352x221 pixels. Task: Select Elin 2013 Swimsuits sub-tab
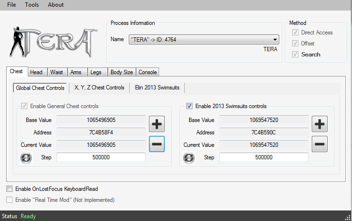click(x=157, y=88)
